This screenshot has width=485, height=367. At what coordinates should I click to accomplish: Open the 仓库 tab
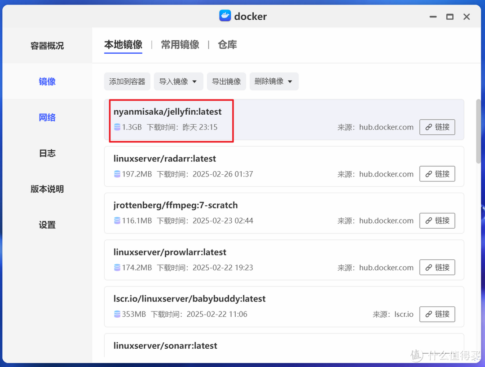pyautogui.click(x=227, y=45)
